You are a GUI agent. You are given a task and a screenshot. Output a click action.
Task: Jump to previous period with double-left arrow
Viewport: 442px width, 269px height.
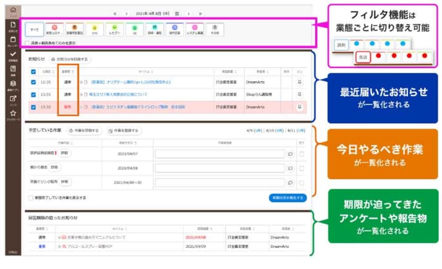coord(115,13)
